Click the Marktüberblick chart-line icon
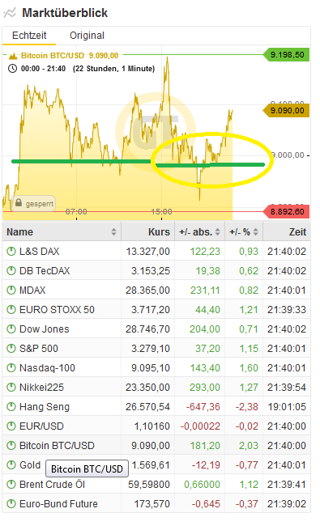The width and height of the screenshot is (320, 530). (x=10, y=13)
